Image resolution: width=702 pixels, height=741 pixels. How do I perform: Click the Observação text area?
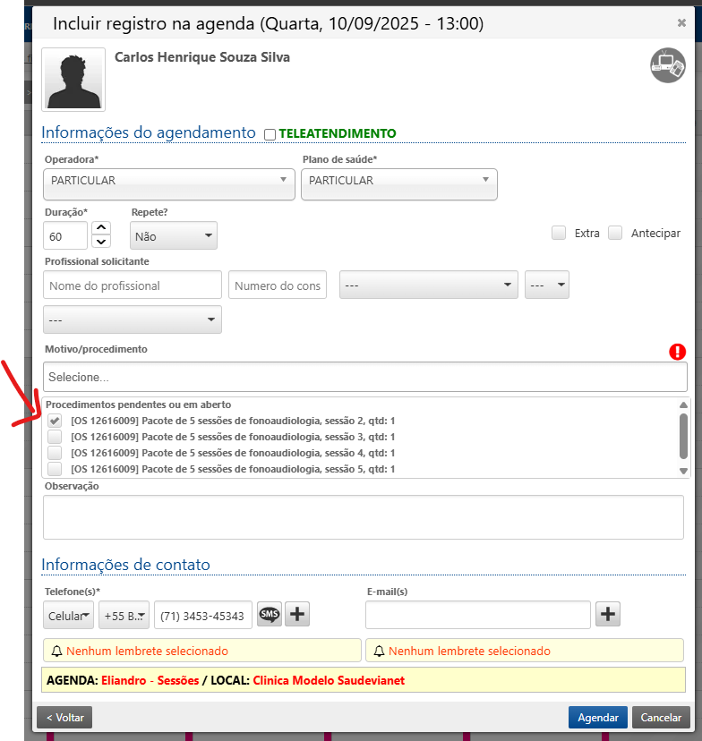click(364, 517)
